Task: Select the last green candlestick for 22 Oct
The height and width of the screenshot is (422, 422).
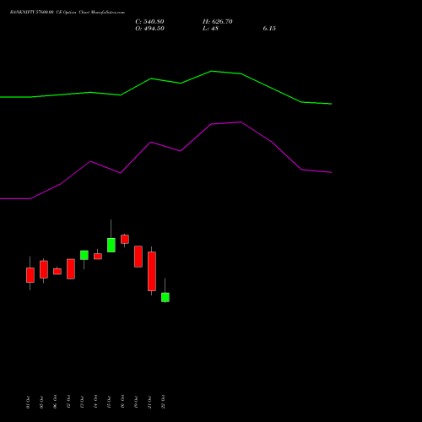Action: click(x=165, y=297)
